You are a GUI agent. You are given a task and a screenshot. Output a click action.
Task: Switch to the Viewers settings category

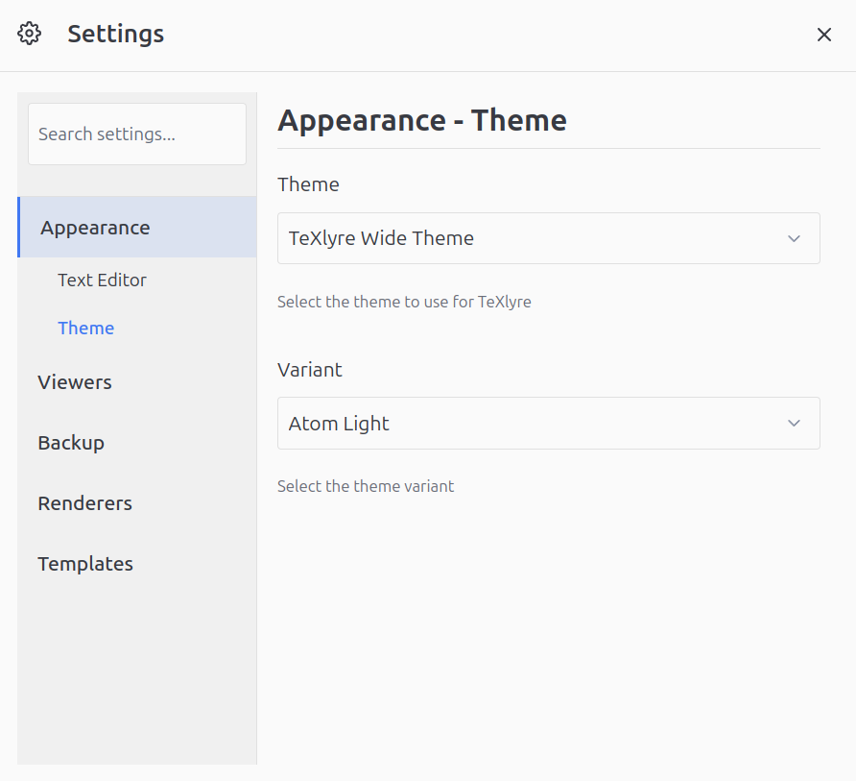[75, 382]
